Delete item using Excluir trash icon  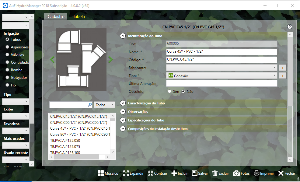(215, 173)
